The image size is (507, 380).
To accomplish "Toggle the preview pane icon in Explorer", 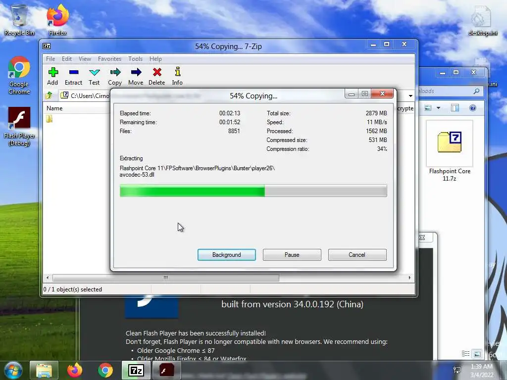I will click(x=455, y=108).
